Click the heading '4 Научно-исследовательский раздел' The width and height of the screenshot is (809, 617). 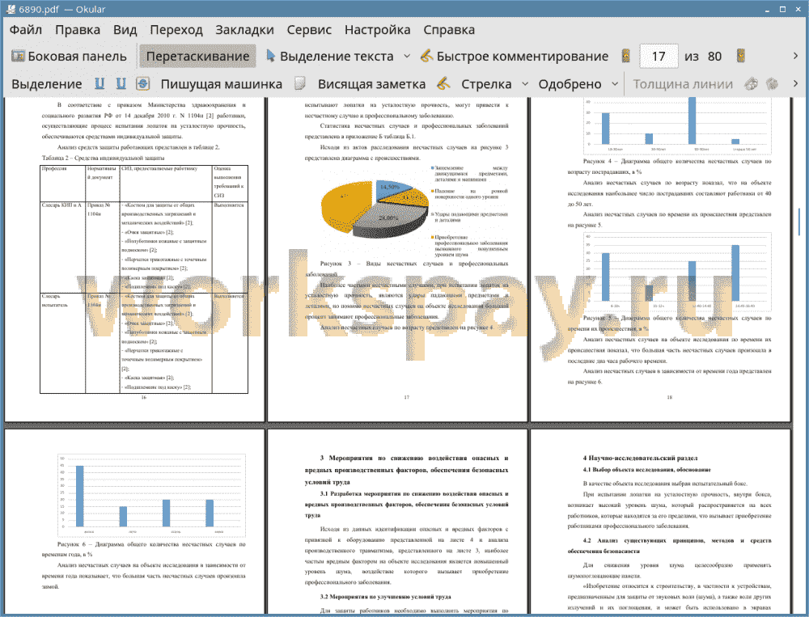[640, 459]
